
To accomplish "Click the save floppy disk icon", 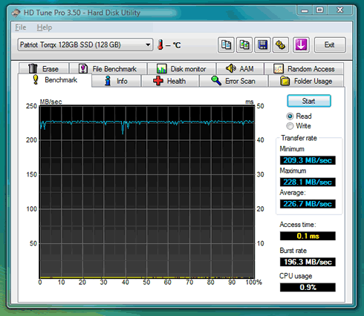I will click(262, 45).
